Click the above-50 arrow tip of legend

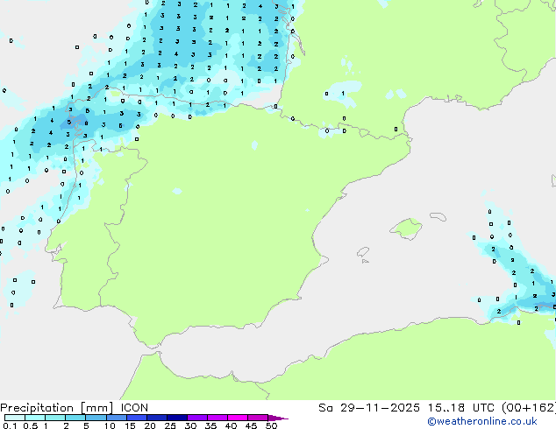pyautogui.click(x=278, y=418)
